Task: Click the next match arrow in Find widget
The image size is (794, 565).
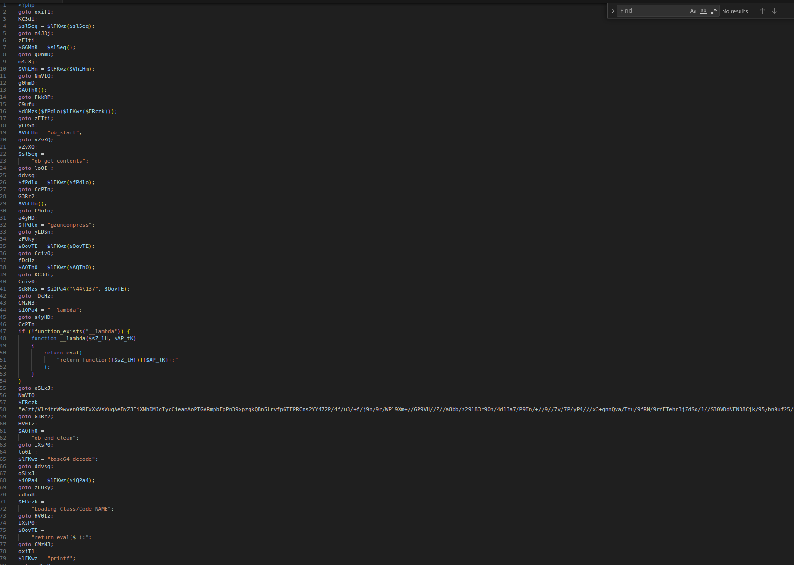Action: pyautogui.click(x=775, y=10)
